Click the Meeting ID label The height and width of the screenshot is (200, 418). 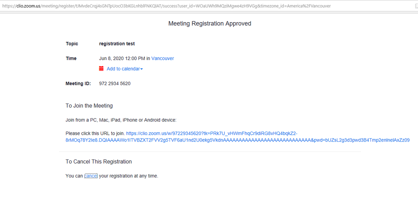(x=78, y=84)
